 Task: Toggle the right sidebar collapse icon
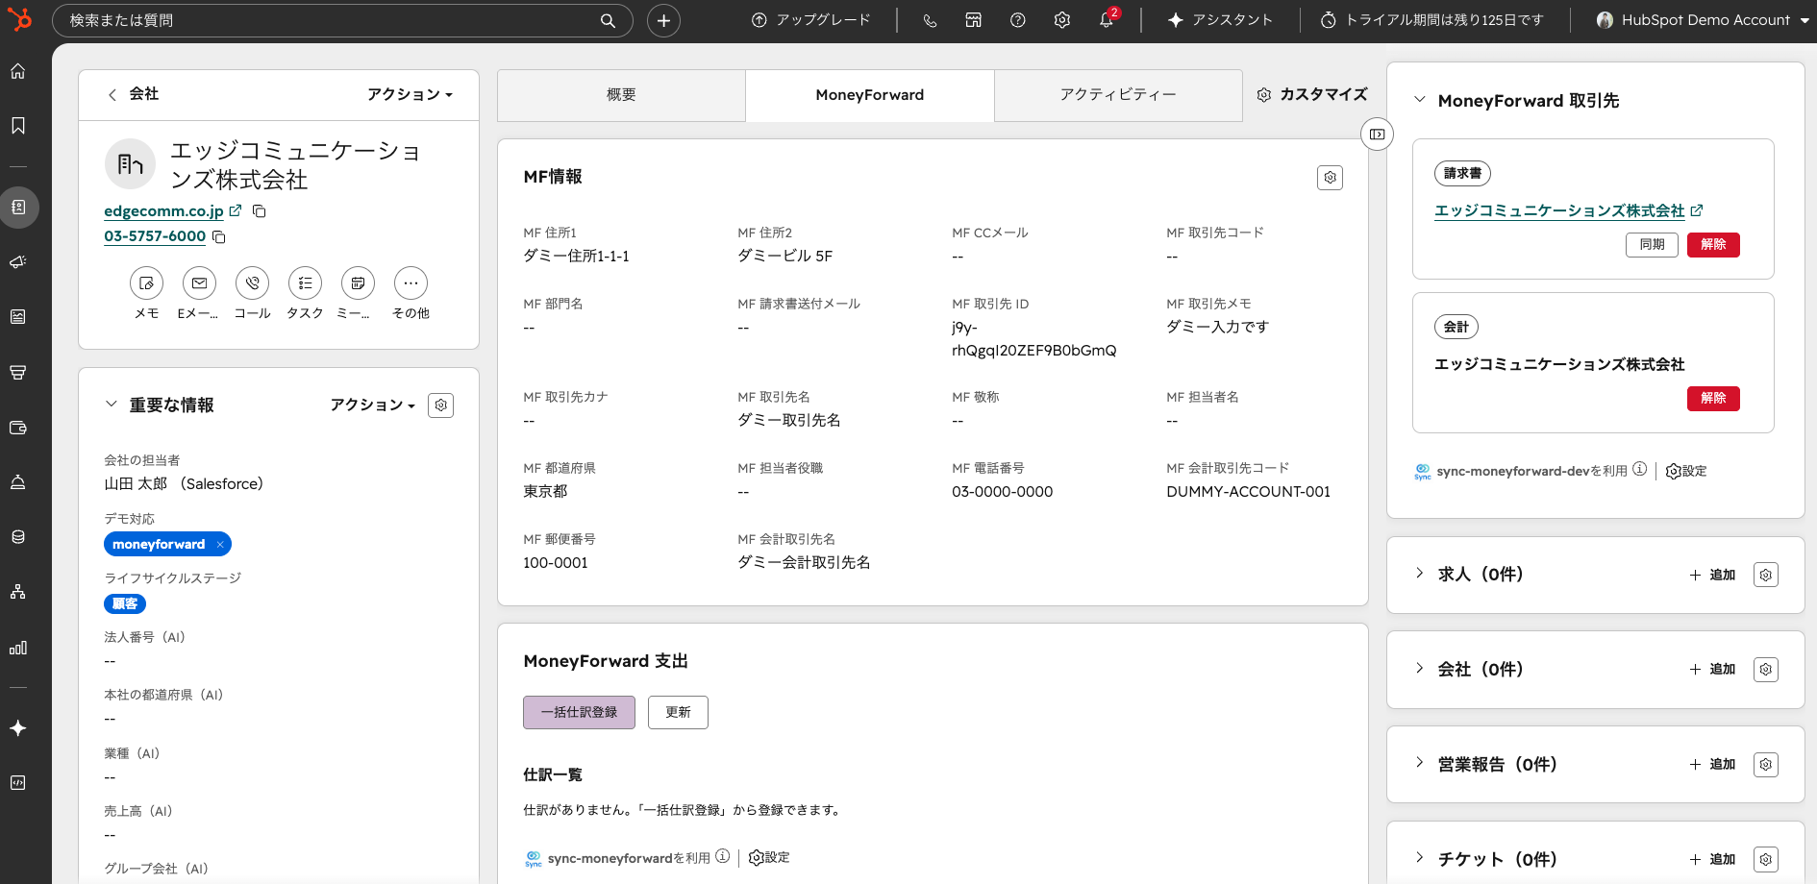click(x=1377, y=135)
